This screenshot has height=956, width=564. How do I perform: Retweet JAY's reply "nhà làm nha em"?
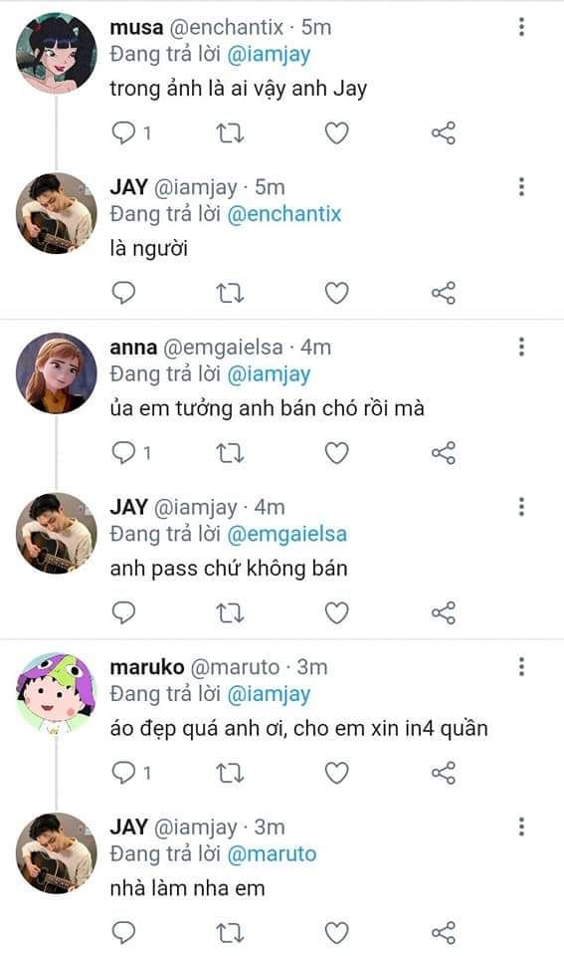click(230, 933)
